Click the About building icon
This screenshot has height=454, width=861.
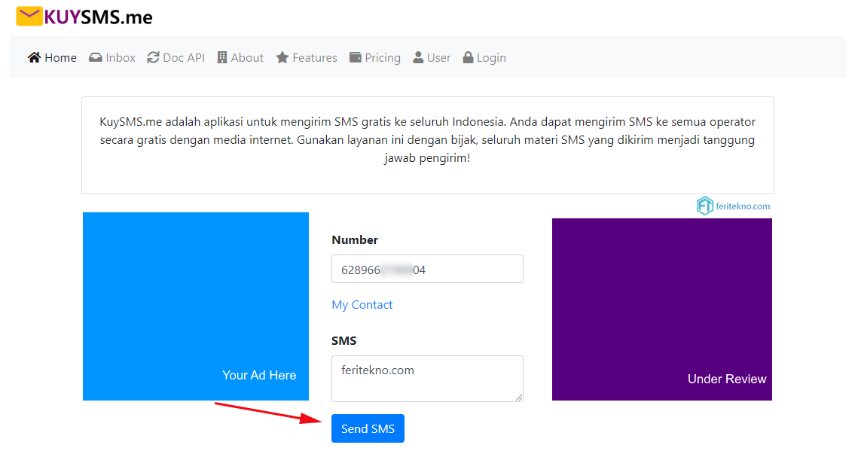(221, 58)
